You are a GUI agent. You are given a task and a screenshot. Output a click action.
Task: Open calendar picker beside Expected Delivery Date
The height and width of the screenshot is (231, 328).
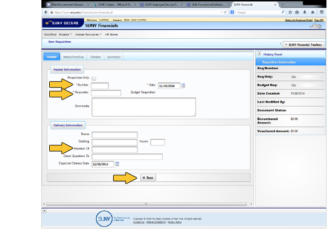pos(117,164)
